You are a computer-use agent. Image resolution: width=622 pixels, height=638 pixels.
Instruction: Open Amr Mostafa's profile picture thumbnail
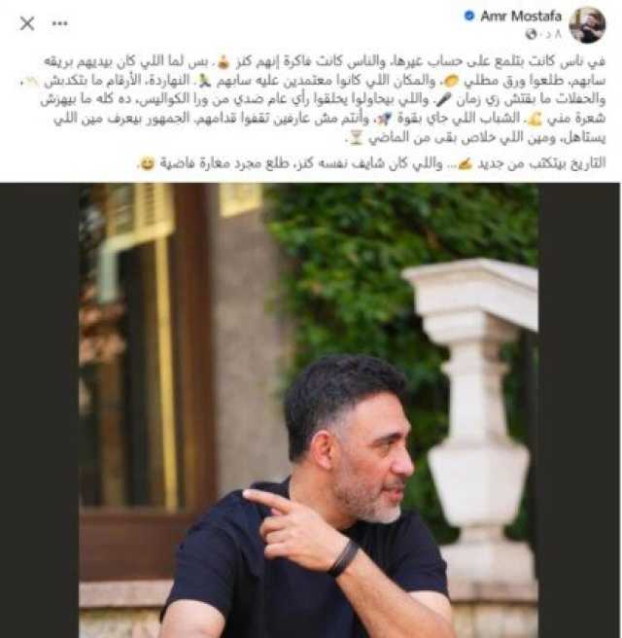(588, 24)
